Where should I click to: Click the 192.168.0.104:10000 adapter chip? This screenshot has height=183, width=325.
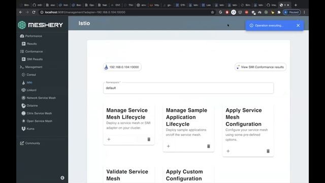(122, 67)
